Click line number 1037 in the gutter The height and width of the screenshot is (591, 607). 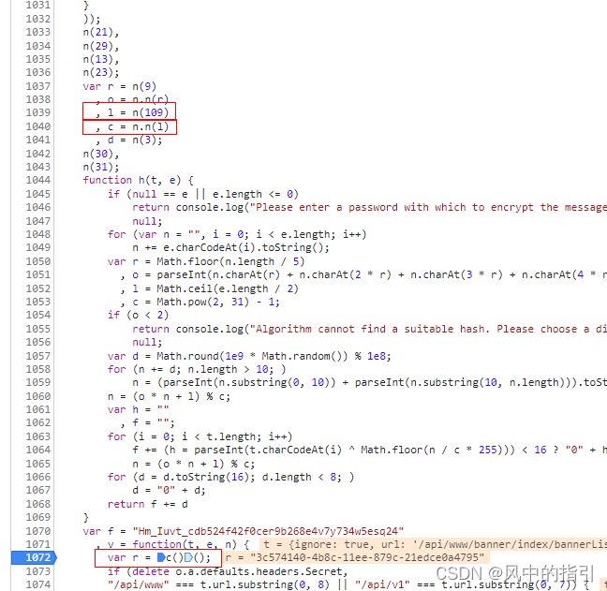tap(37, 86)
